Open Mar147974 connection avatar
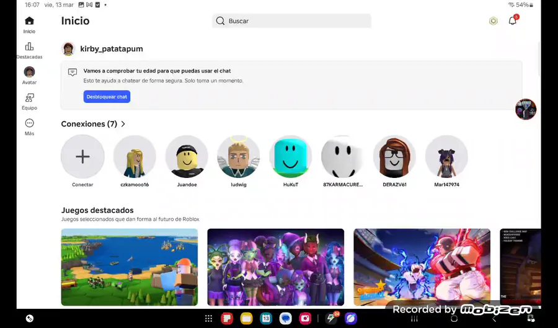This screenshot has width=558, height=328. pos(446,156)
